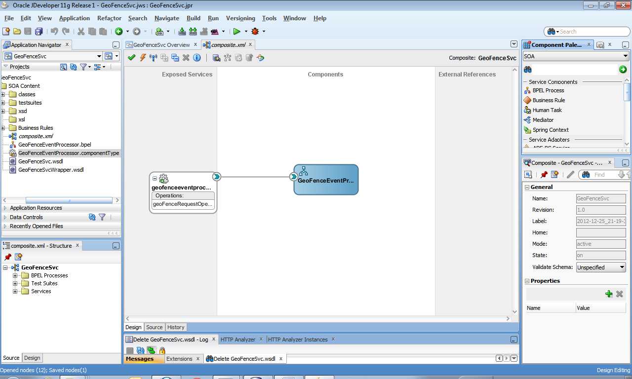The height and width of the screenshot is (379, 632).
Task: Expand the Application Resources section
Action: pyautogui.click(x=5, y=208)
